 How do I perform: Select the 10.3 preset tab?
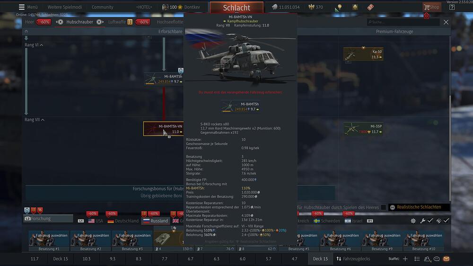coord(86,259)
